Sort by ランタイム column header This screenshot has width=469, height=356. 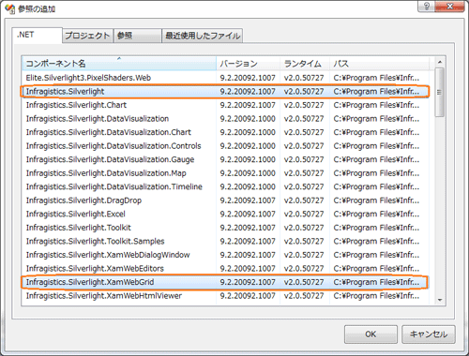pyautogui.click(x=305, y=64)
